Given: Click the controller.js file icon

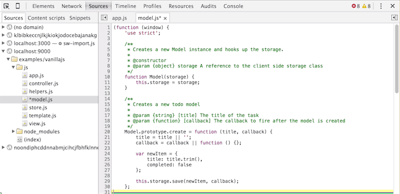Looking at the screenshot, I should pos(25,83).
